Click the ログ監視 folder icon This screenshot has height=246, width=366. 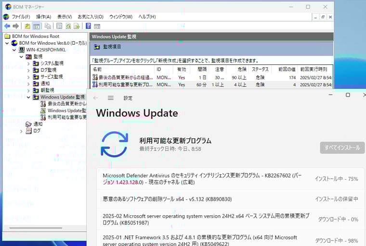(x=36, y=70)
